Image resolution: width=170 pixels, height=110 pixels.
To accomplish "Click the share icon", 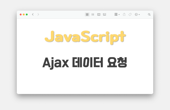I will [124, 14].
